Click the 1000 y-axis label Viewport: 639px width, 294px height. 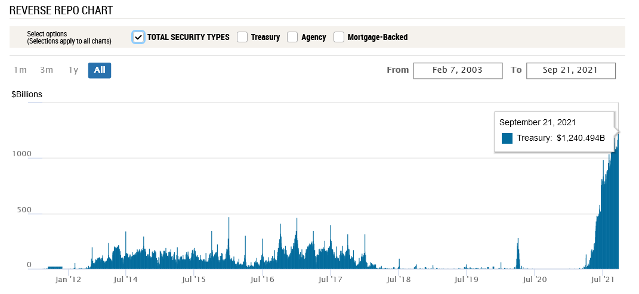pos(21,154)
